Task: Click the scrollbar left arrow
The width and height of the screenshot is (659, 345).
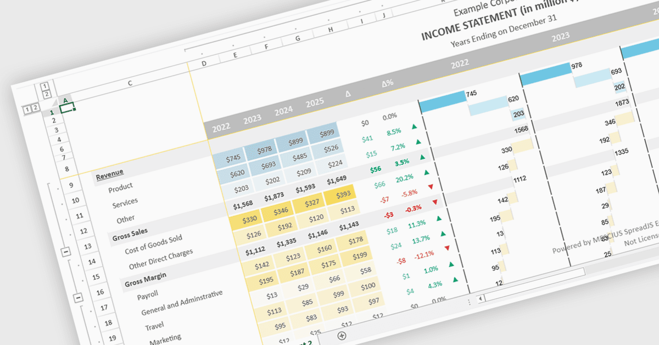Action: pyautogui.click(x=481, y=298)
